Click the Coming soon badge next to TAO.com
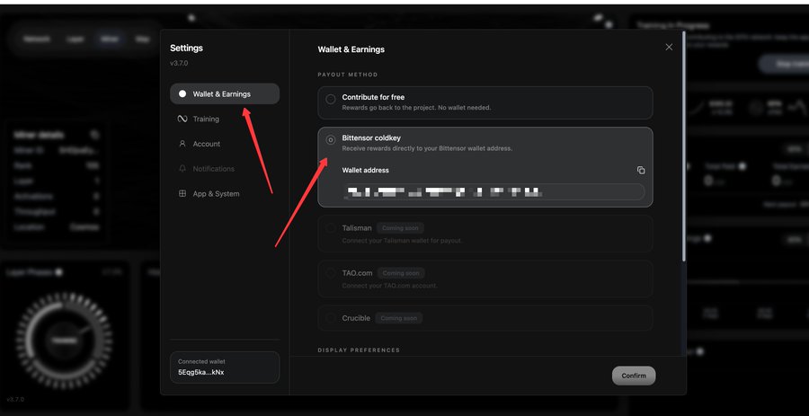Image resolution: width=809 pixels, height=416 pixels. (x=401, y=273)
